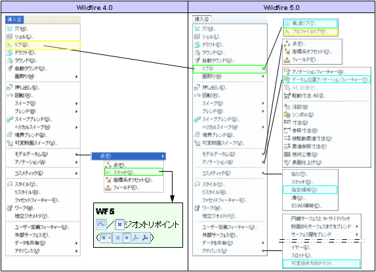376x272 pixels.
Task: Expand 断面からサーフェスまでをブレンド arrow
Action: 357,226
